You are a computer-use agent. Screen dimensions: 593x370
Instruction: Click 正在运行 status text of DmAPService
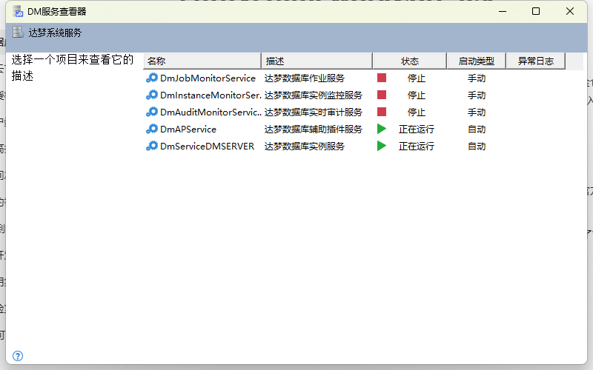click(x=417, y=129)
